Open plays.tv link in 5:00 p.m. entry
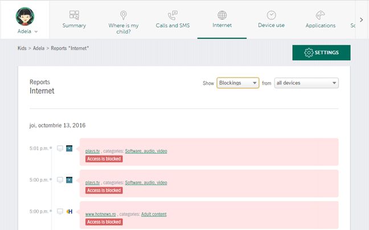Screen dimensions: 369x230 (x=92, y=183)
